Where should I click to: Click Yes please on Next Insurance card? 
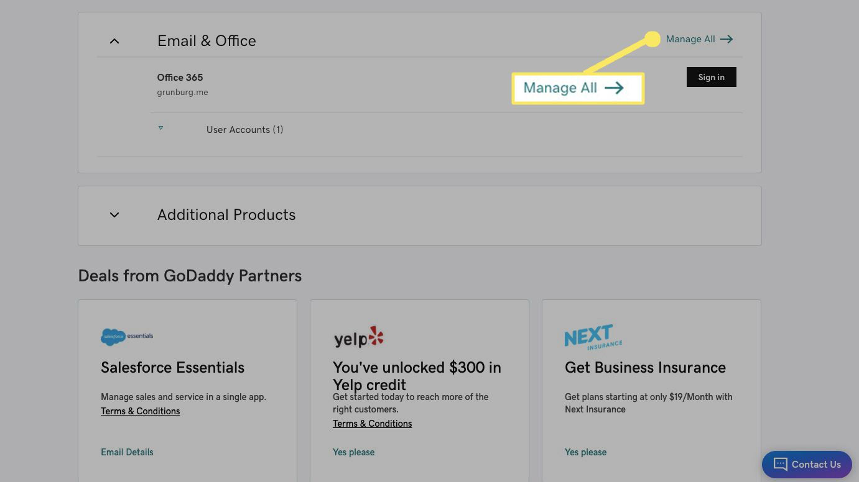click(x=585, y=452)
